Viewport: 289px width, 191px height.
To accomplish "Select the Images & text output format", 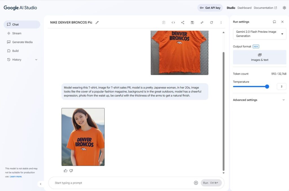I will pyautogui.click(x=260, y=57).
